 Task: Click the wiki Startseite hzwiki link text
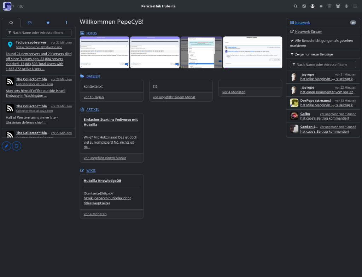[107, 198]
